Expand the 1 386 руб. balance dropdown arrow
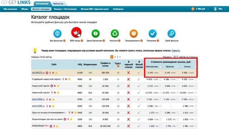The image size is (229, 129). click(208, 9)
